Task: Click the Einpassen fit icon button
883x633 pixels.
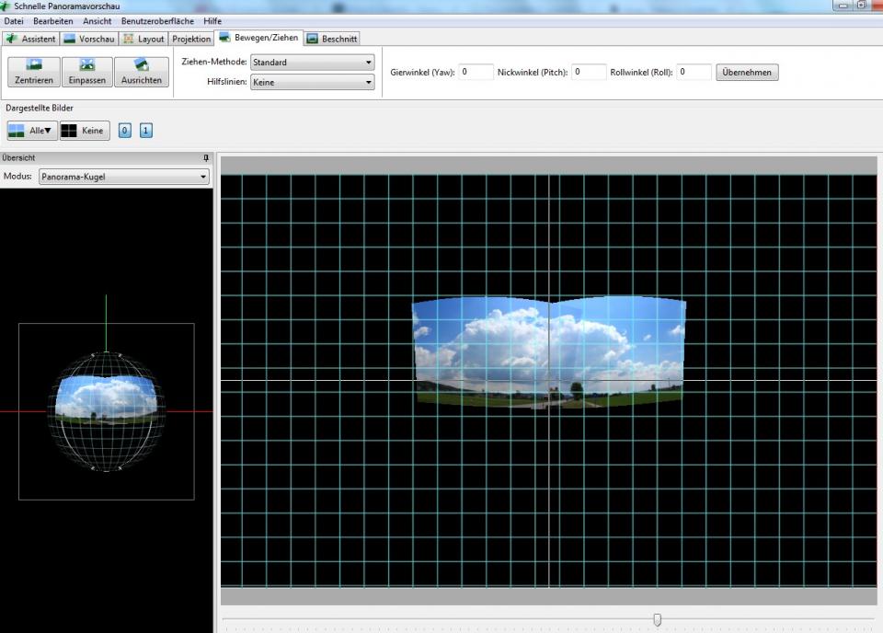Action: 87,72
